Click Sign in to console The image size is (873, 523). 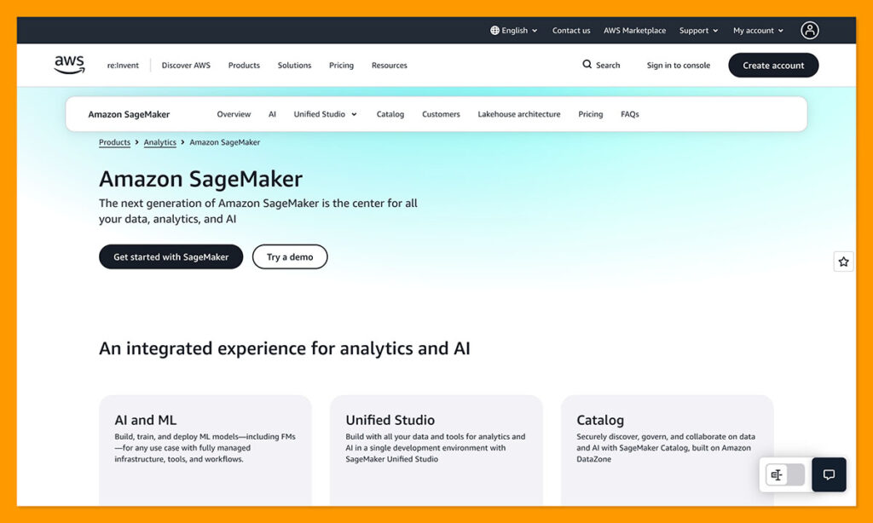pyautogui.click(x=678, y=65)
